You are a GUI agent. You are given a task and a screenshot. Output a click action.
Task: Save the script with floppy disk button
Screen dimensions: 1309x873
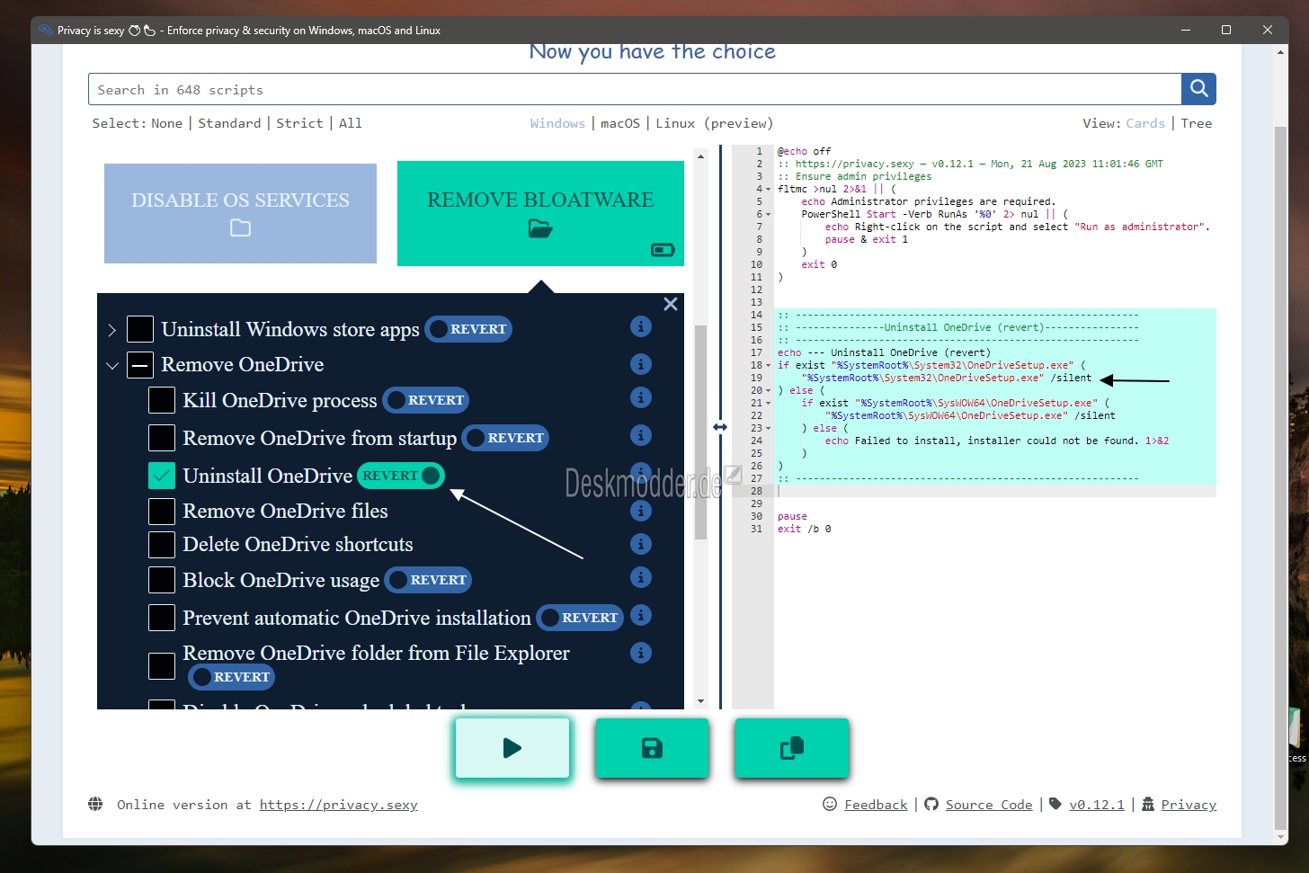point(652,748)
